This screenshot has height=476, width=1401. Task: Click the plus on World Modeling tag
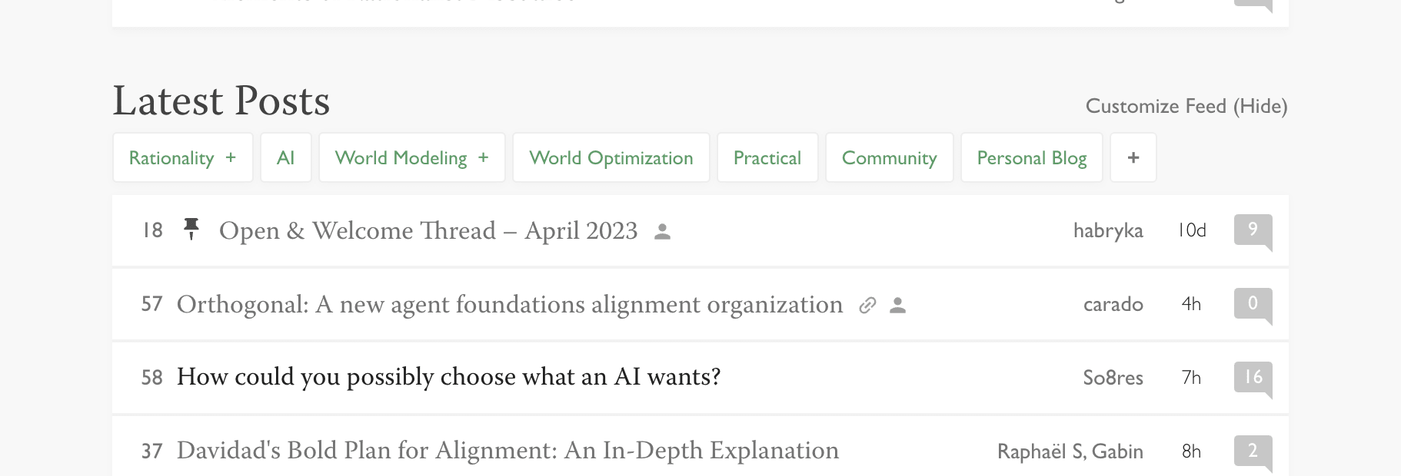(483, 157)
